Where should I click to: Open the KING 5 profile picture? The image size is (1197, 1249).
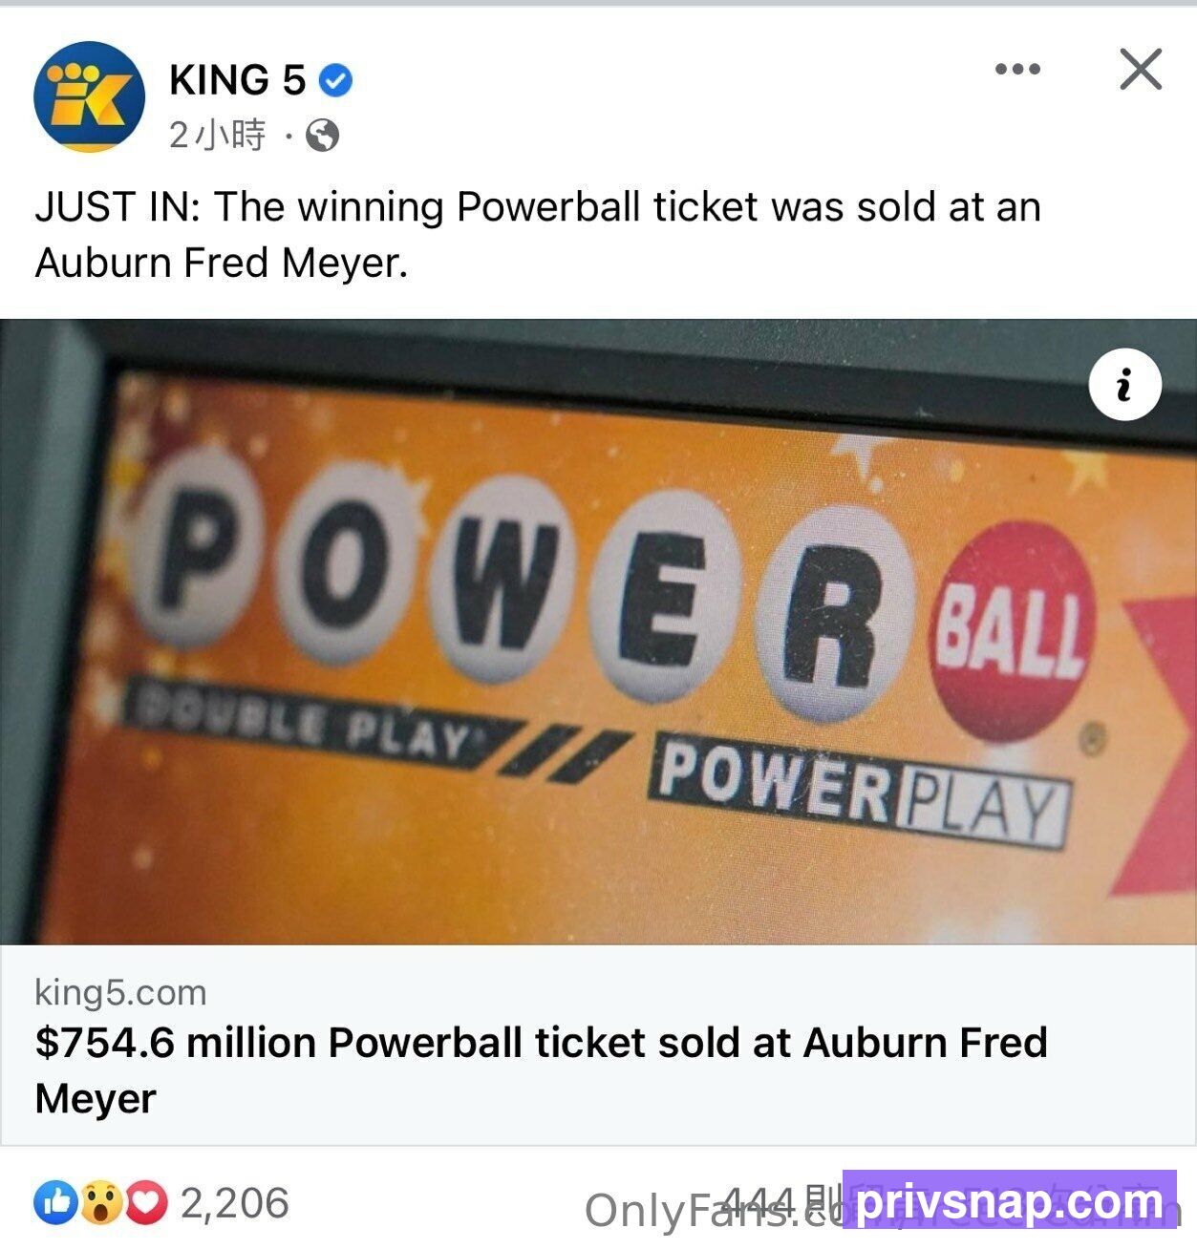click(x=89, y=96)
